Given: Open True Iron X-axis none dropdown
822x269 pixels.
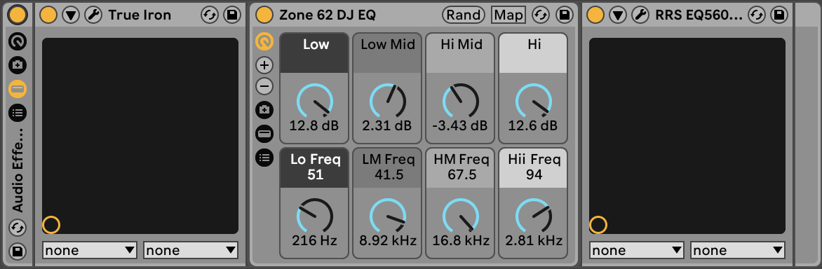Looking at the screenshot, I should tap(90, 250).
